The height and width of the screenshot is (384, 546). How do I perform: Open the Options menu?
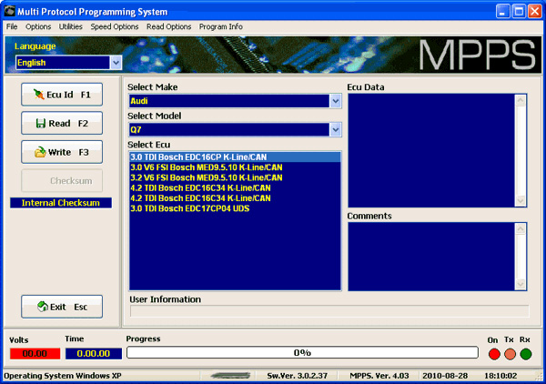[38, 26]
